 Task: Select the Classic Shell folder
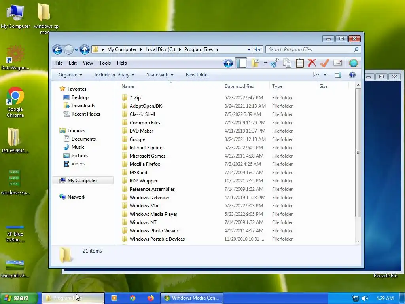[x=142, y=114]
